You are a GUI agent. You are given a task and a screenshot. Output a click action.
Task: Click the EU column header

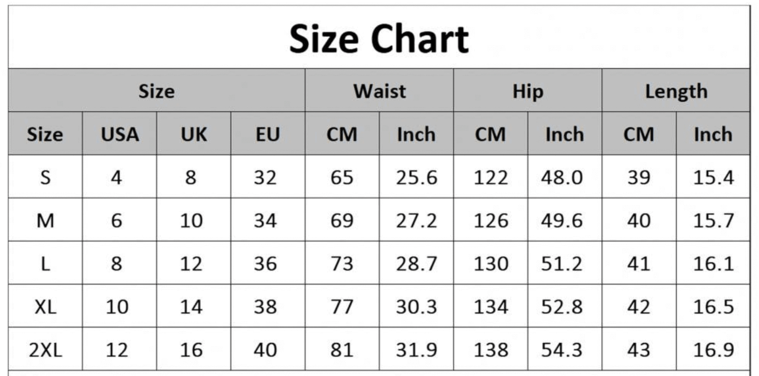[x=268, y=134]
